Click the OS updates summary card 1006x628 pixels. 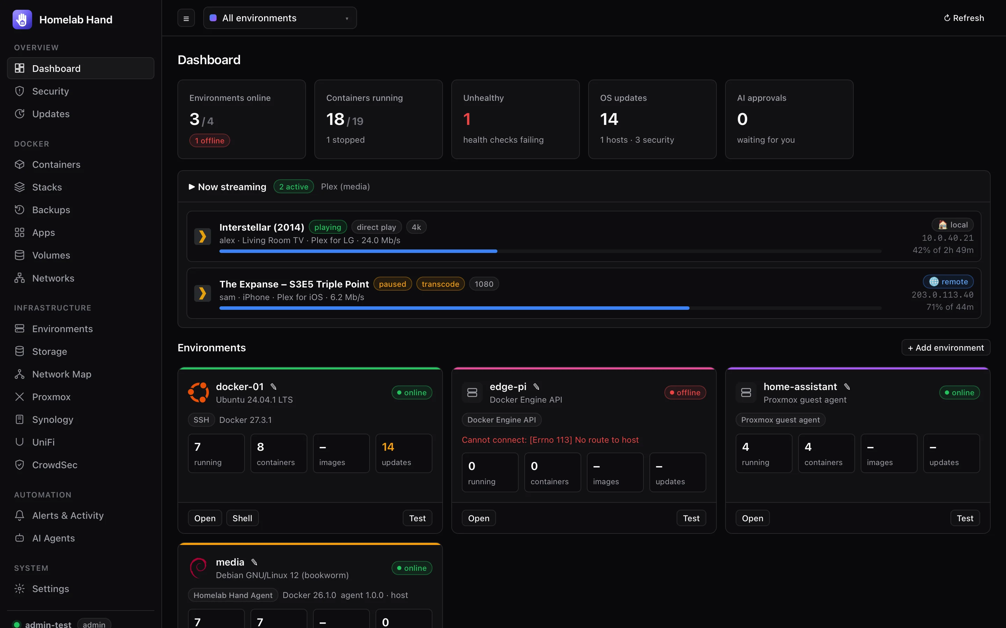652,119
